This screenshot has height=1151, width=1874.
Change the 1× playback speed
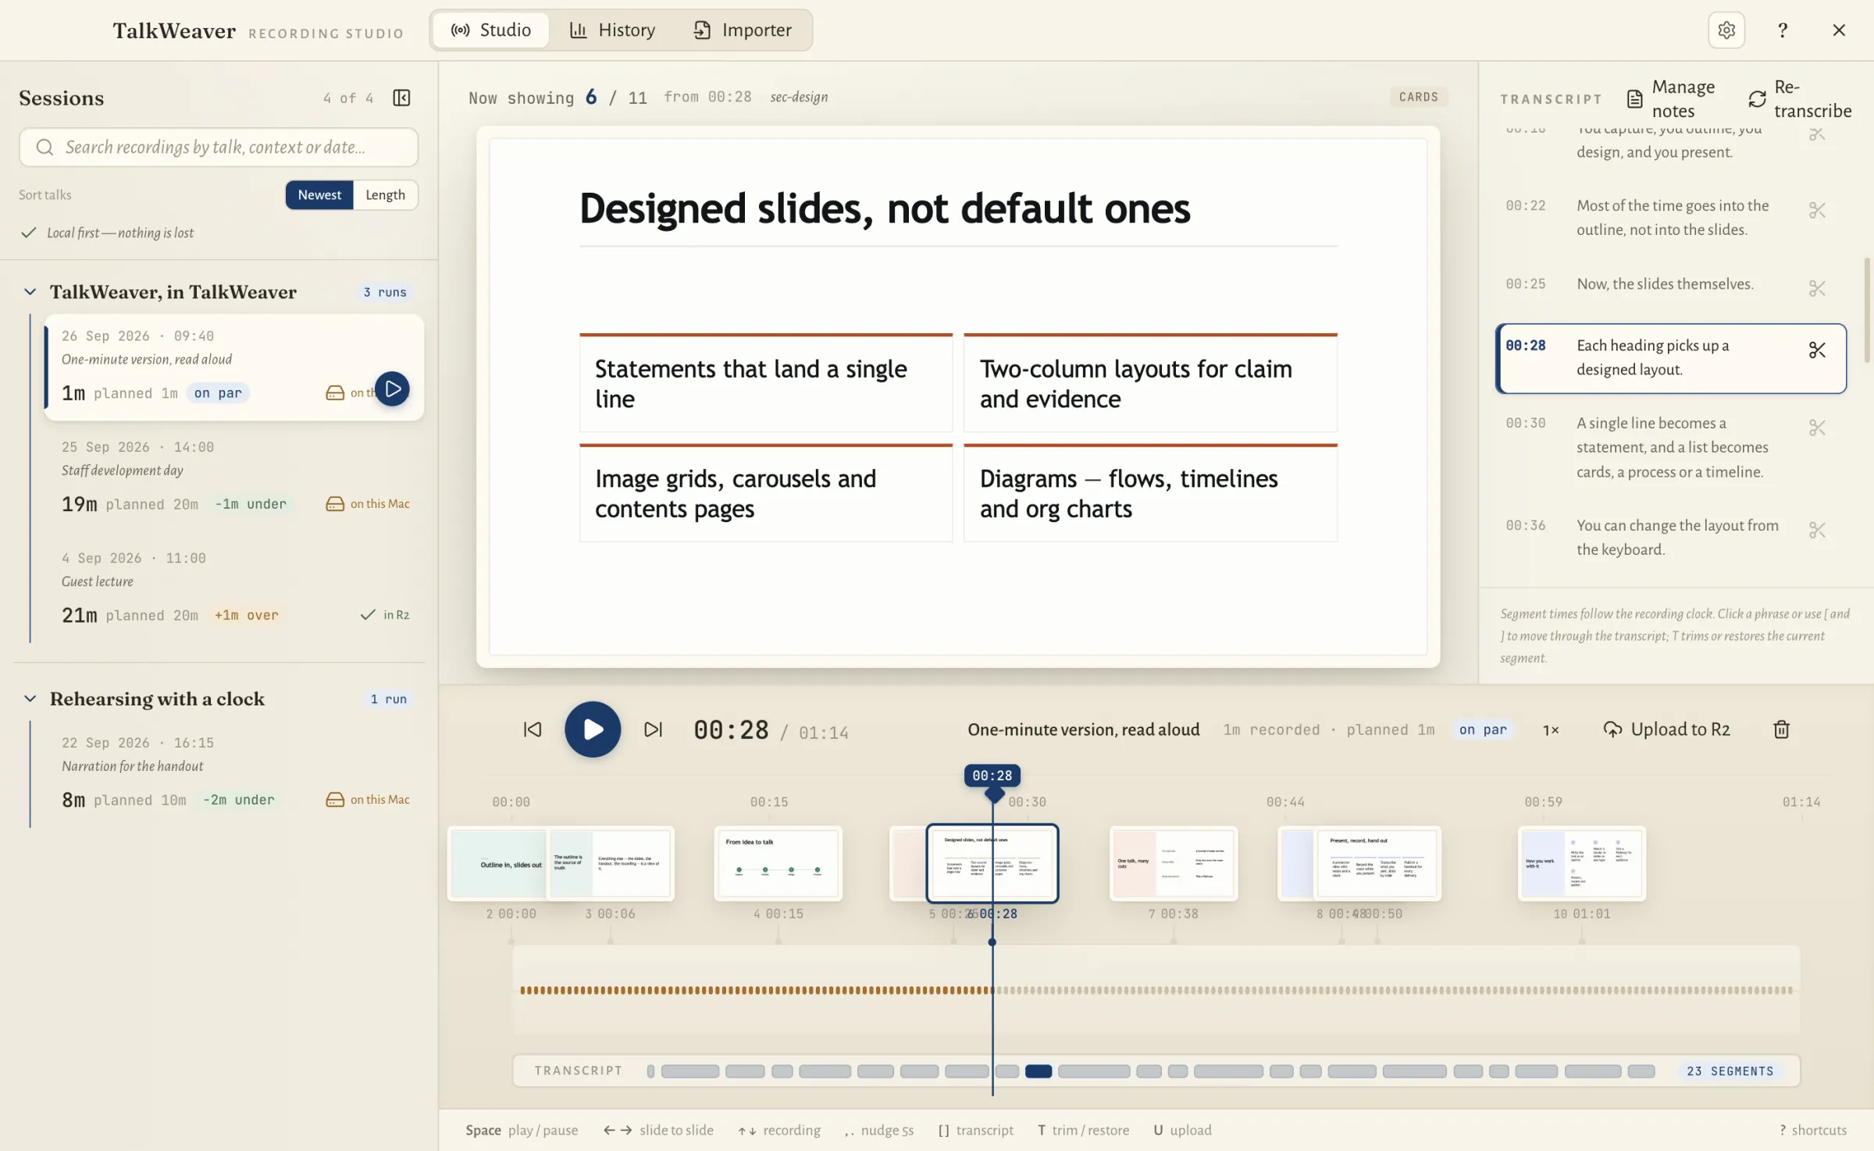coord(1551,730)
